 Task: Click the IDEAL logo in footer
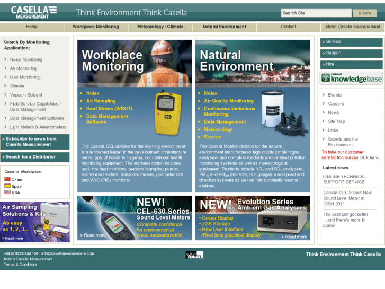point(194,255)
